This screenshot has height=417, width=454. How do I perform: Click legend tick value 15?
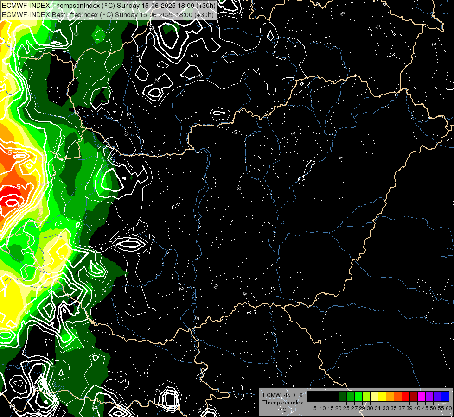tap(331, 408)
